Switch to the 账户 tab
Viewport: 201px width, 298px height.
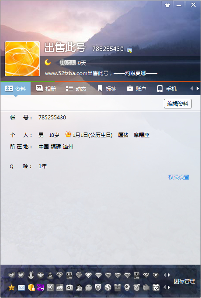pyautogui.click(x=136, y=89)
